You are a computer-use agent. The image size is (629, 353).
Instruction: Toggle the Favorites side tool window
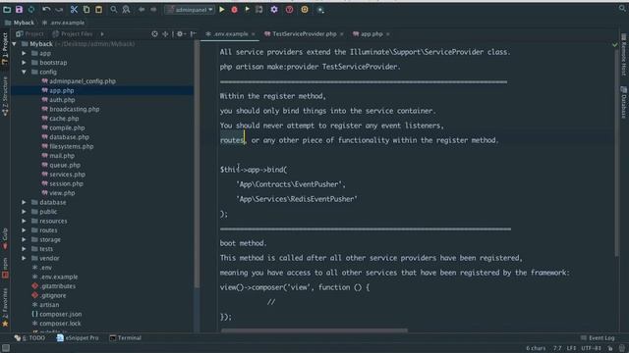5,307
